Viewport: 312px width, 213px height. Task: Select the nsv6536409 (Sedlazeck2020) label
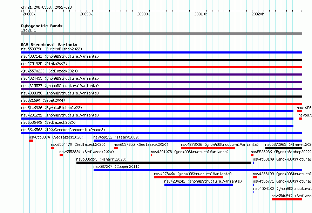(48, 122)
